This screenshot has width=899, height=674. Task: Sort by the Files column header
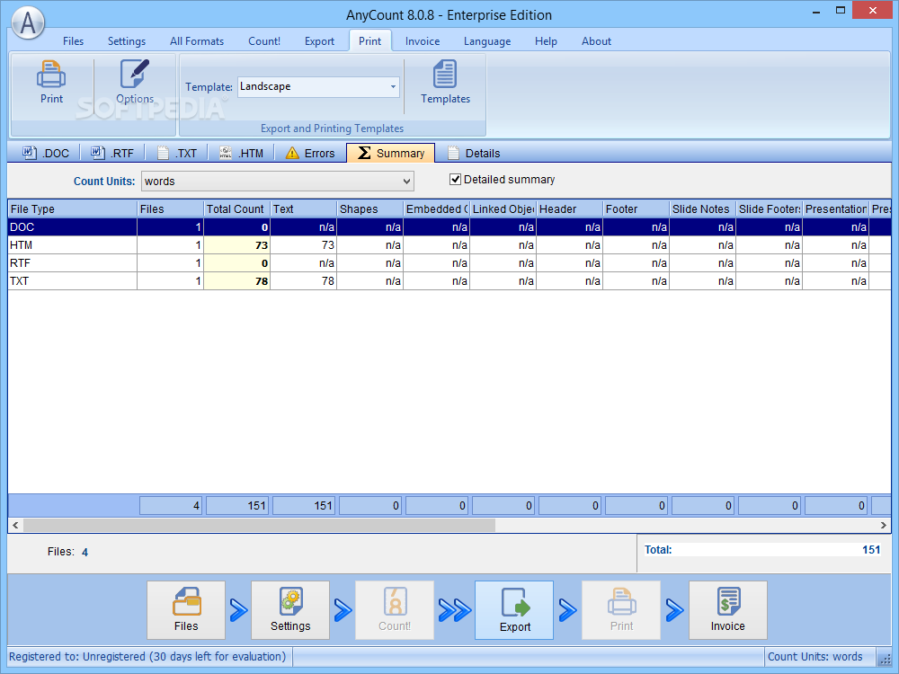click(170, 209)
